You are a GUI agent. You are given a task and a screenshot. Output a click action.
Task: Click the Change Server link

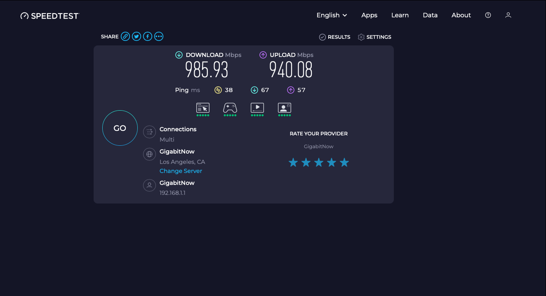181,171
